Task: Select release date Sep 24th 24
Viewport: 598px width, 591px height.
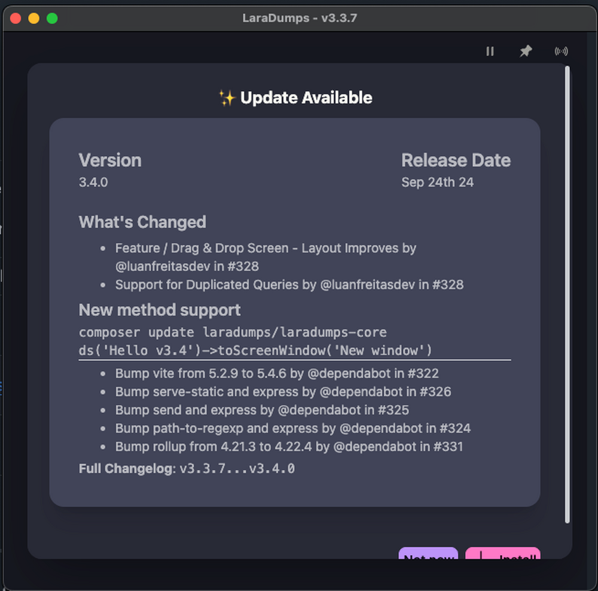Action: (x=438, y=182)
